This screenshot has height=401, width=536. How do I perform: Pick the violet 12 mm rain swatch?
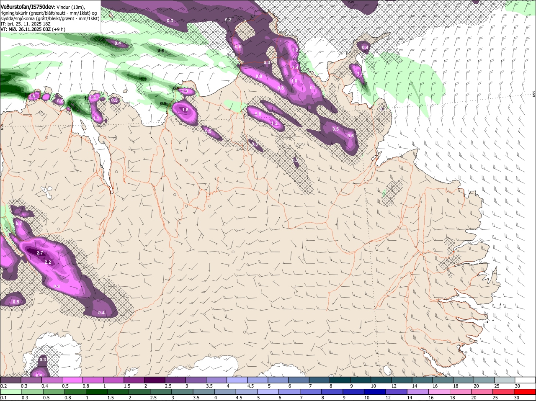[x=396, y=392]
